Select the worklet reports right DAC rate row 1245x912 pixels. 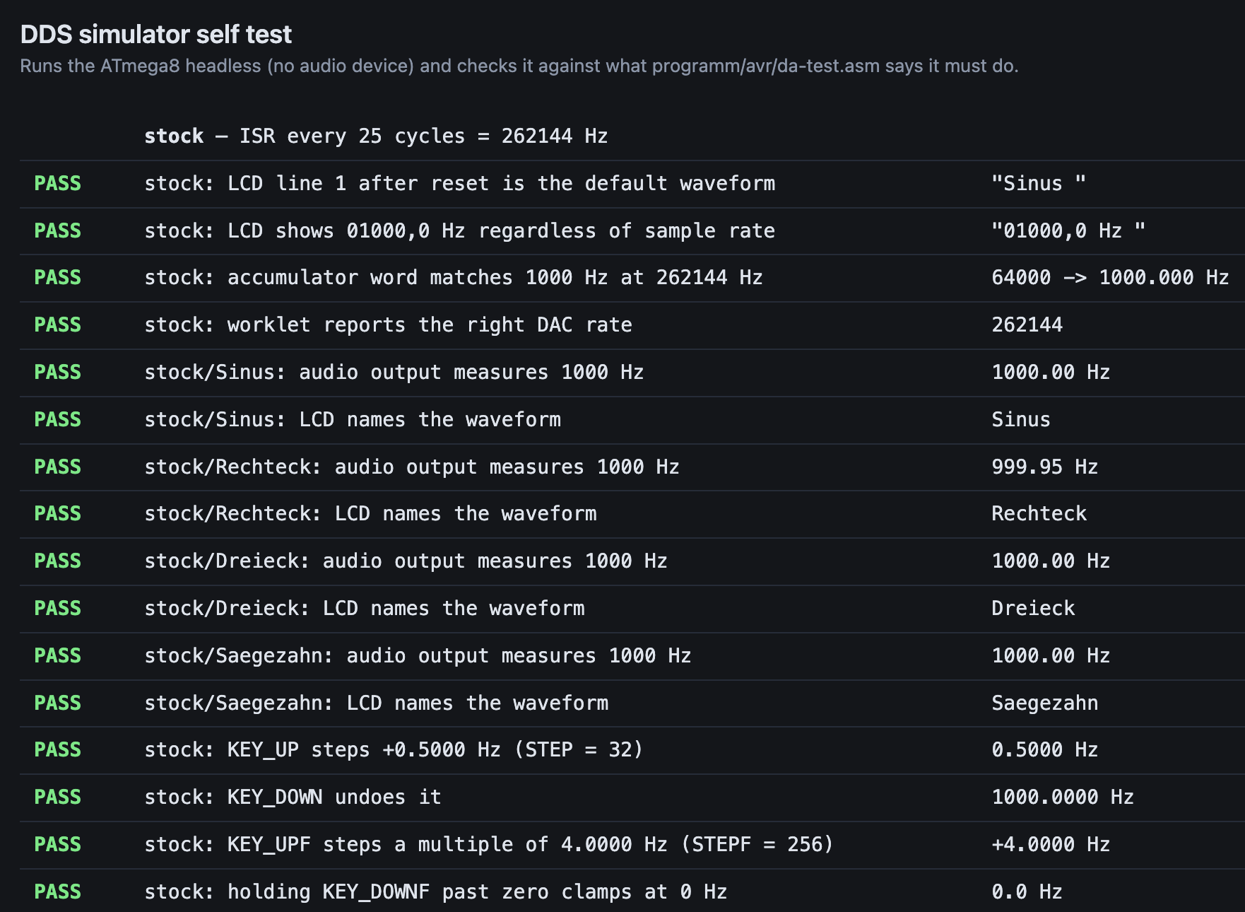click(632, 325)
